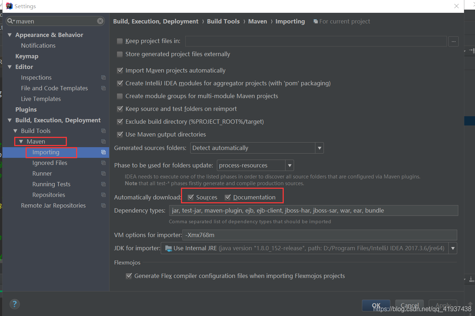This screenshot has height=316, width=475.
Task: Select Notifications in settings tree
Action: coord(38,45)
